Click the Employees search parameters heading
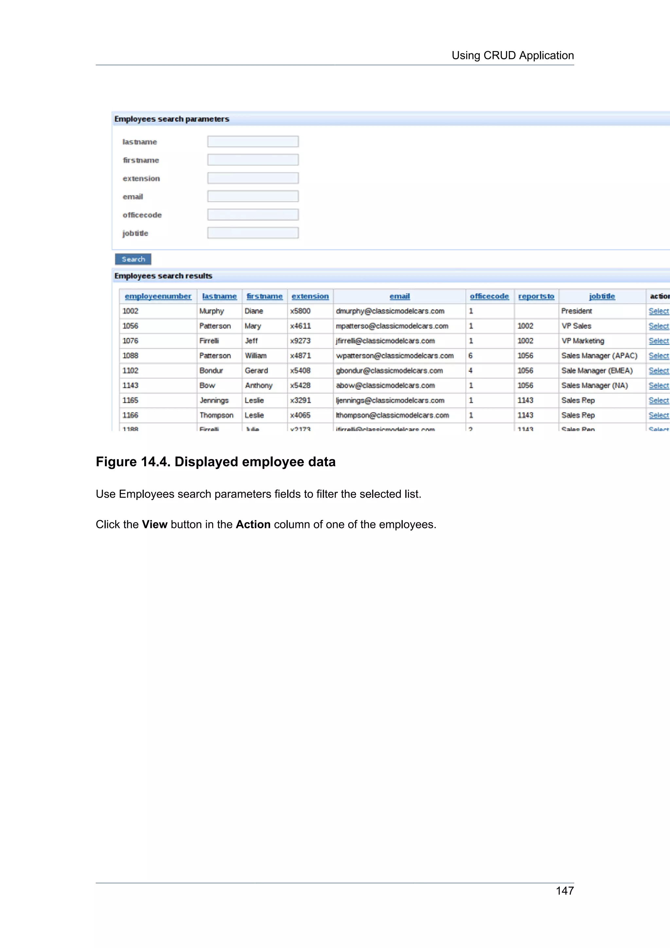 172,119
